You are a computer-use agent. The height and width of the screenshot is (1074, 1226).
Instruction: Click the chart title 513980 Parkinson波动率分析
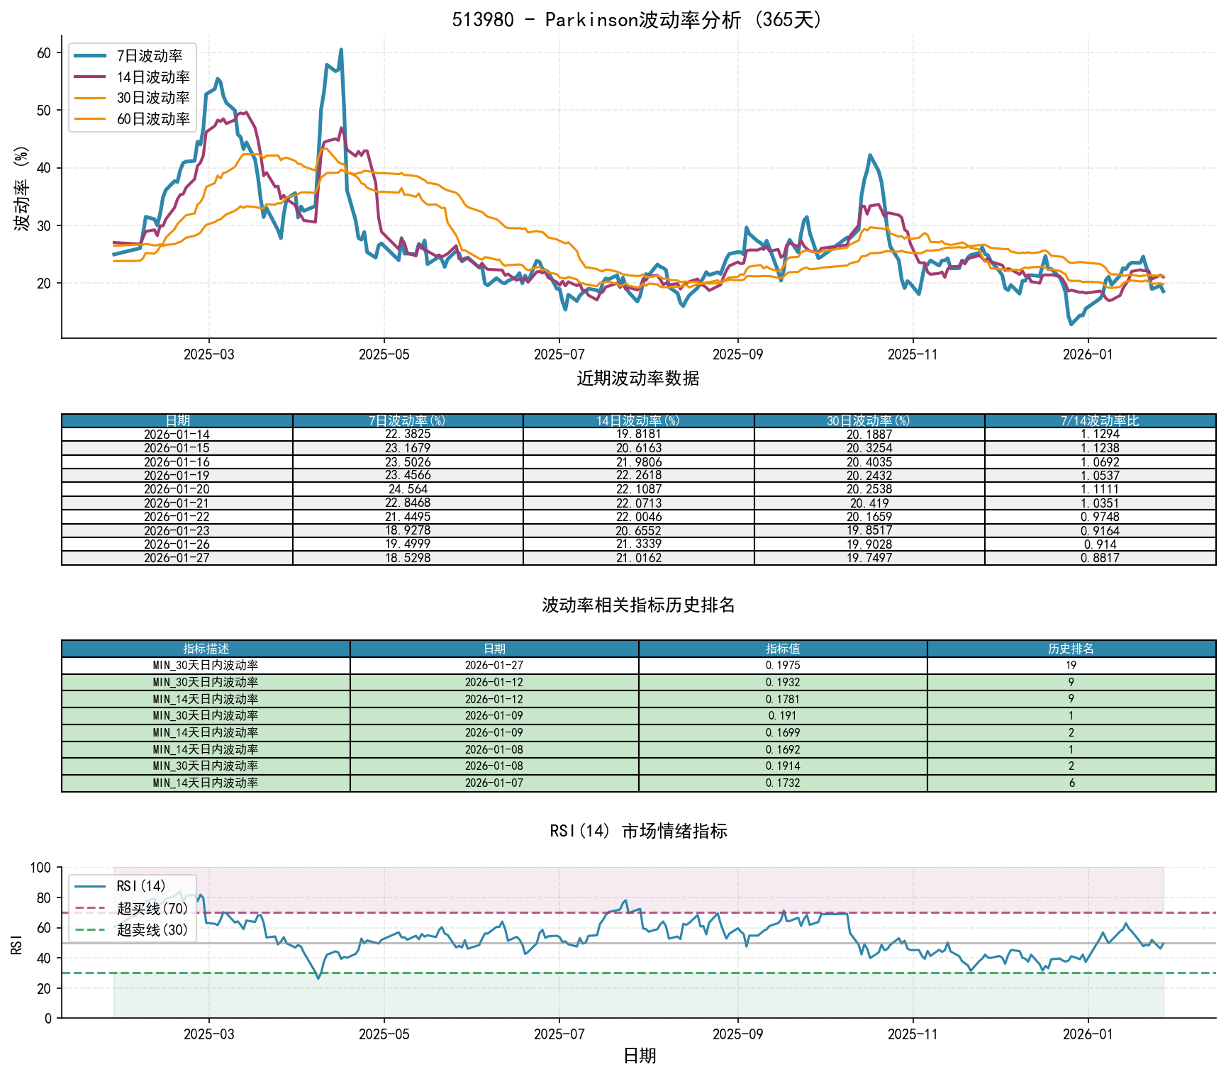637,19
